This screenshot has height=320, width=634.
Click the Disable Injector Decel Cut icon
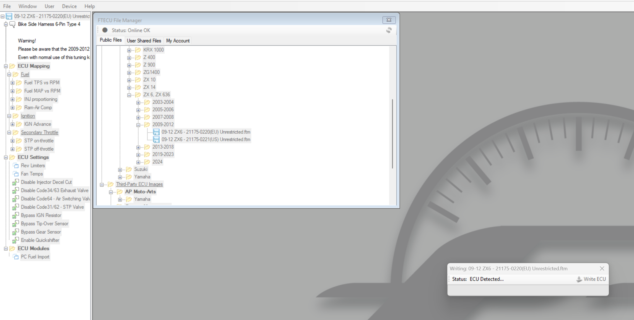[x=16, y=182]
